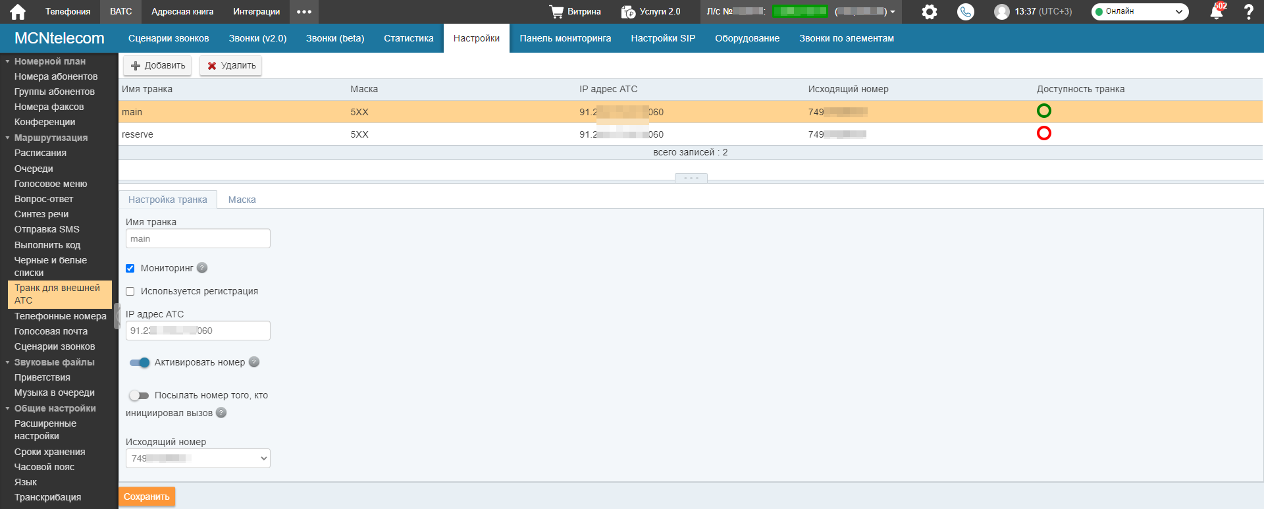Switch to Панель мониторинга tab
The image size is (1264, 509).
coord(566,38)
